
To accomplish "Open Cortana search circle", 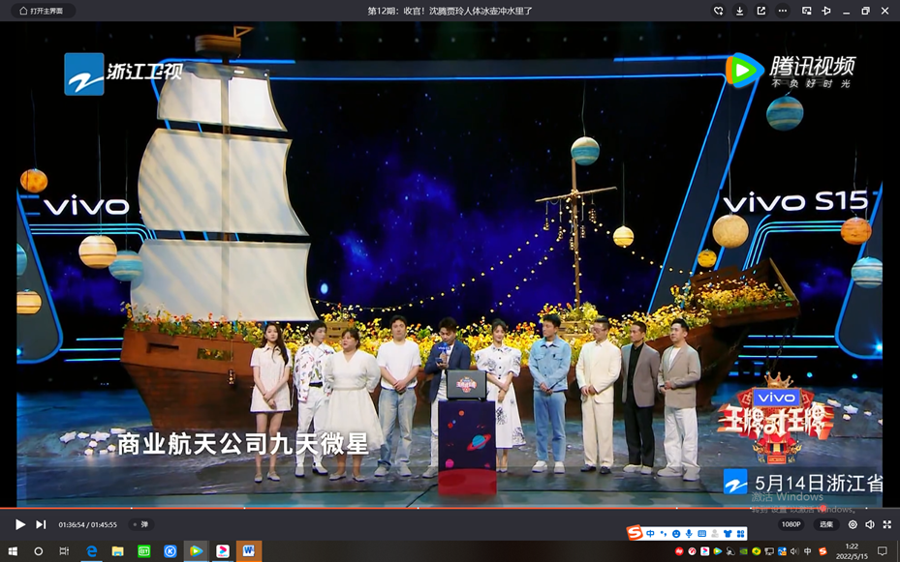I will point(39,551).
